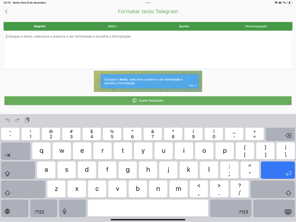Tap the close bracket brace key
The width and height of the screenshot is (296, 222).
point(266,151)
